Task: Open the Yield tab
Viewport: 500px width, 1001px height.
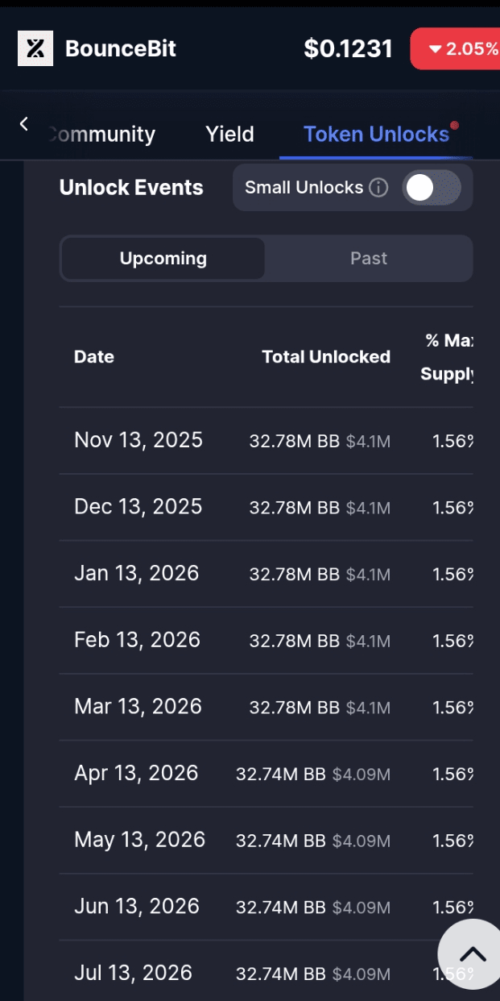Action: pyautogui.click(x=229, y=134)
